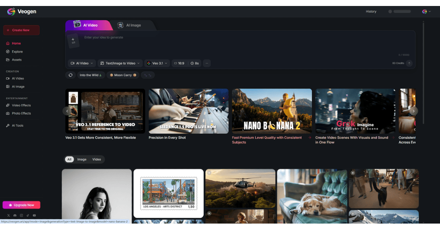Screen dimensions: 440x230
Task: Open the Seedance 1.5 Pro banner
Action: pyautogui.click(x=188, y=111)
